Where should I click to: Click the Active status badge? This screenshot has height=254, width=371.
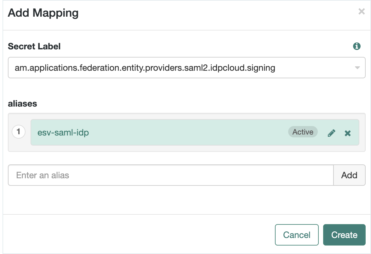[303, 132]
